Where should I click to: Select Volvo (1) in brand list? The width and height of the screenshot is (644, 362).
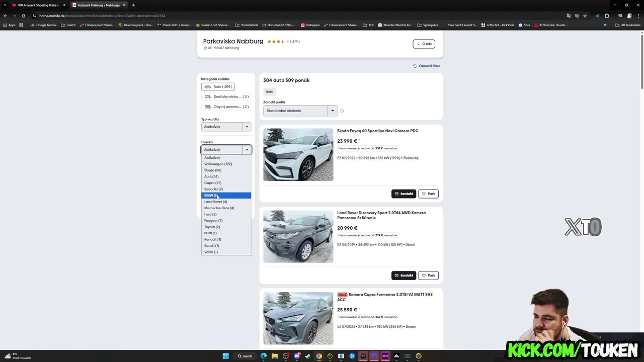pos(226,252)
